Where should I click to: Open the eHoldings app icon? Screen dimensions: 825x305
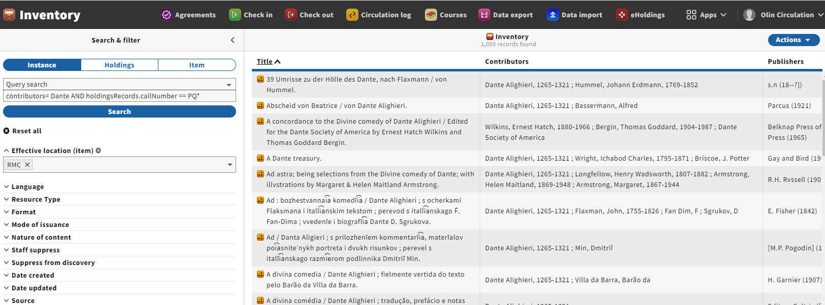click(622, 15)
